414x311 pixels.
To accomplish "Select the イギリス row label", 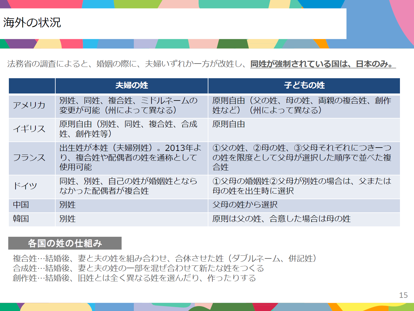I will coord(29,129).
